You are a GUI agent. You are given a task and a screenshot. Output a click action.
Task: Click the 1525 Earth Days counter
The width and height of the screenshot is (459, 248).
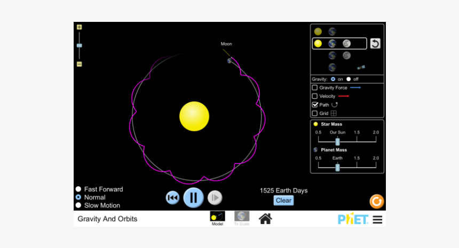point(283,191)
